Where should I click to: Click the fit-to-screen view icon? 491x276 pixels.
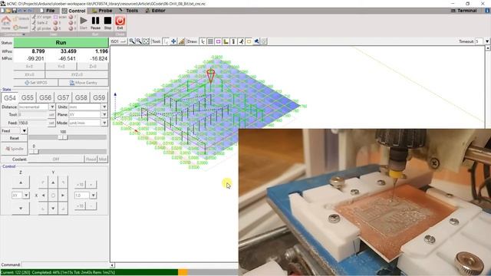(147, 41)
